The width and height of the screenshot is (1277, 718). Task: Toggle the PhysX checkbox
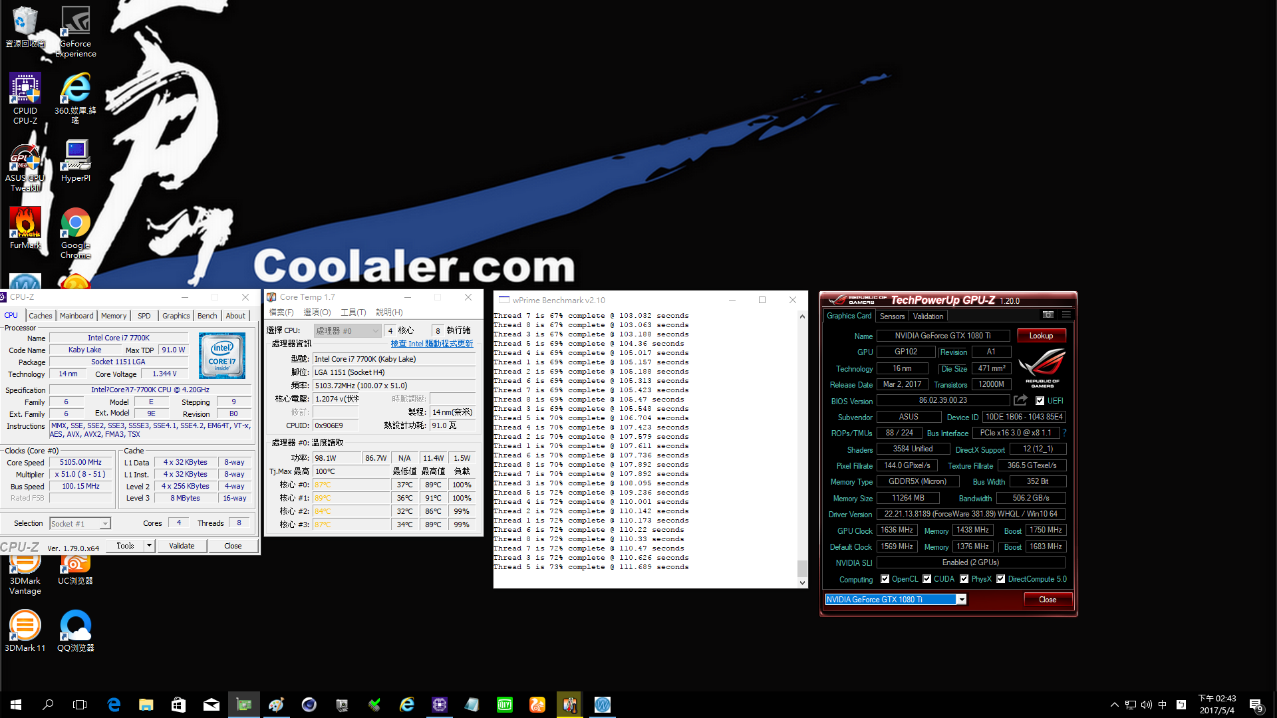point(964,579)
